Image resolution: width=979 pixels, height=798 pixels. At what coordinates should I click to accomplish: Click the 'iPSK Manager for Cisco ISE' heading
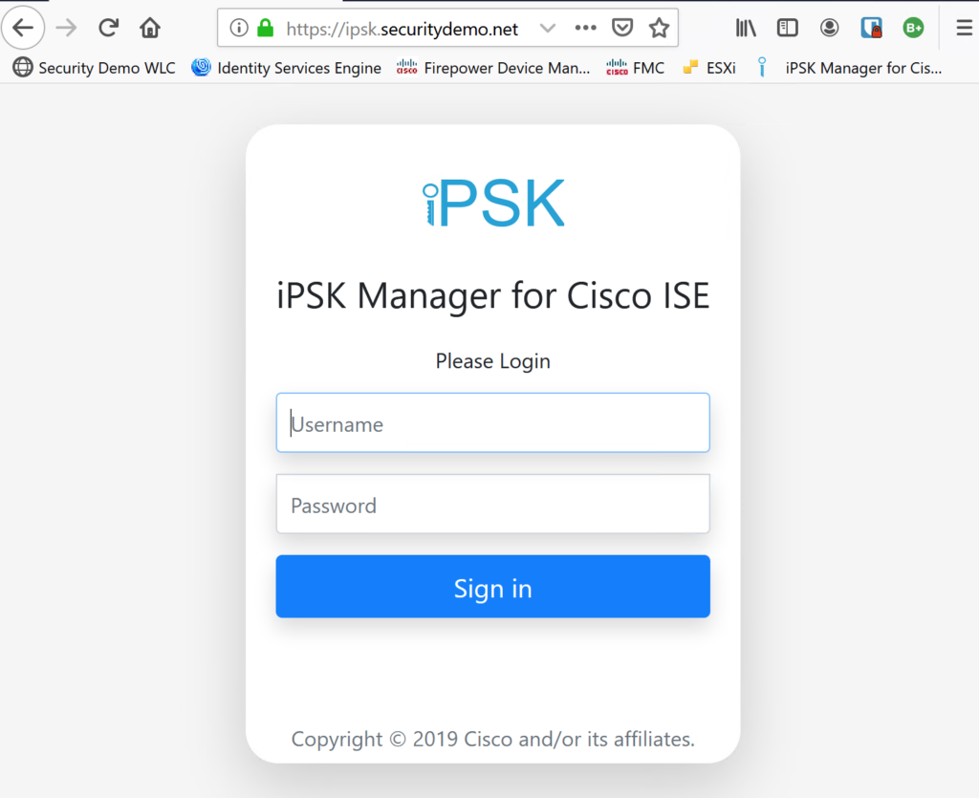tap(493, 295)
